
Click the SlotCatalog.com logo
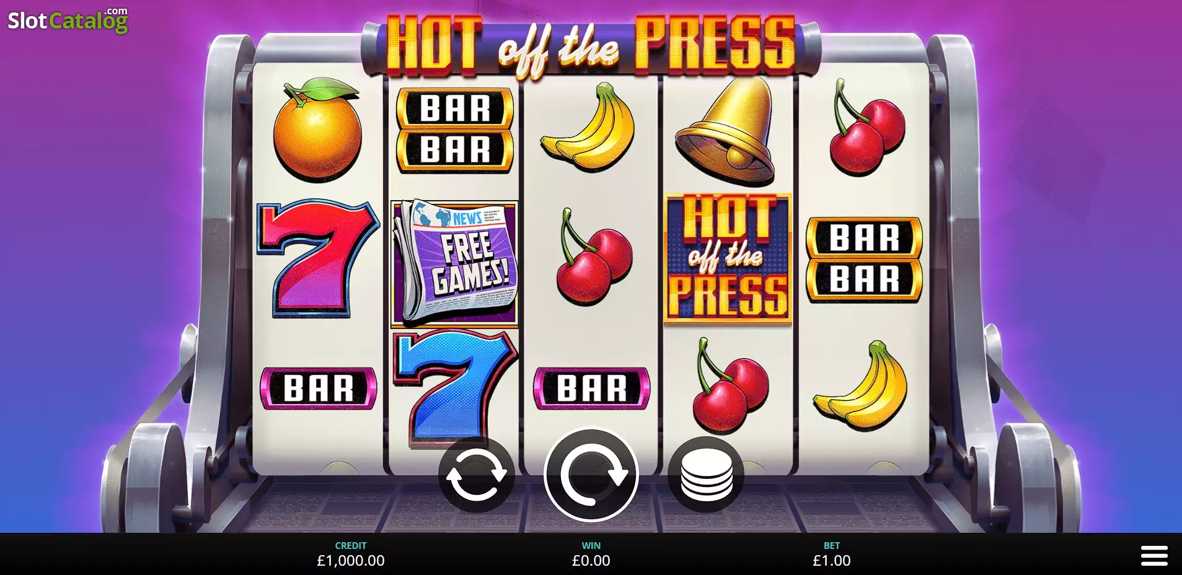68,20
